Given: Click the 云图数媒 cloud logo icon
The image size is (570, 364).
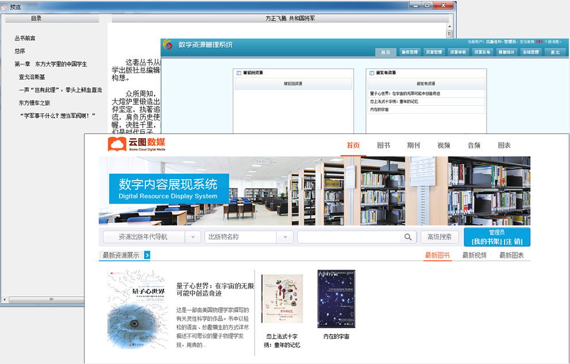Looking at the screenshot, I should pos(117,144).
